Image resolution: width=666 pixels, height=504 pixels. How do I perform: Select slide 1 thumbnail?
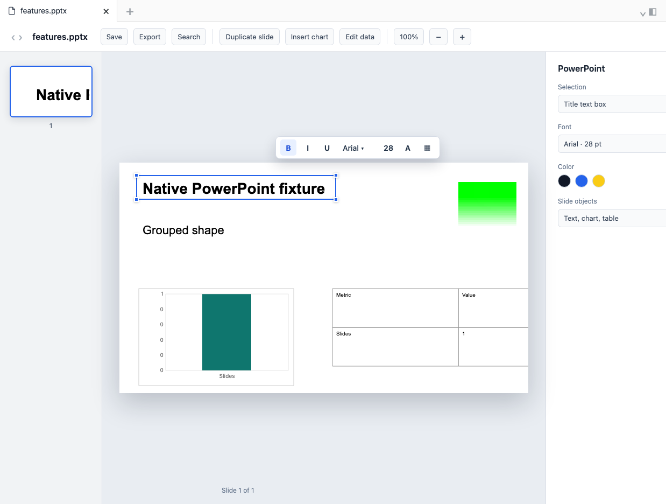51,92
